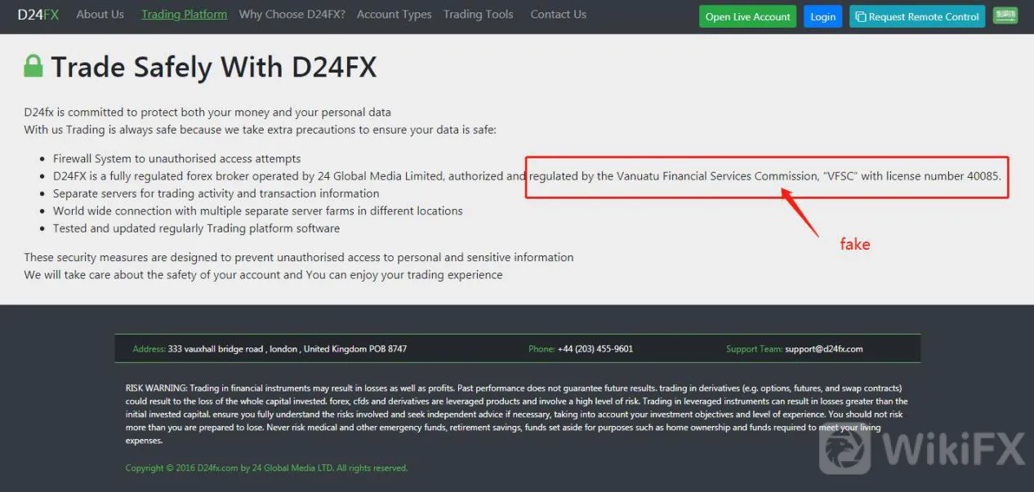Click the Copyright 2016 D24fx.com footer text
This screenshot has width=1034, height=492.
click(x=266, y=468)
